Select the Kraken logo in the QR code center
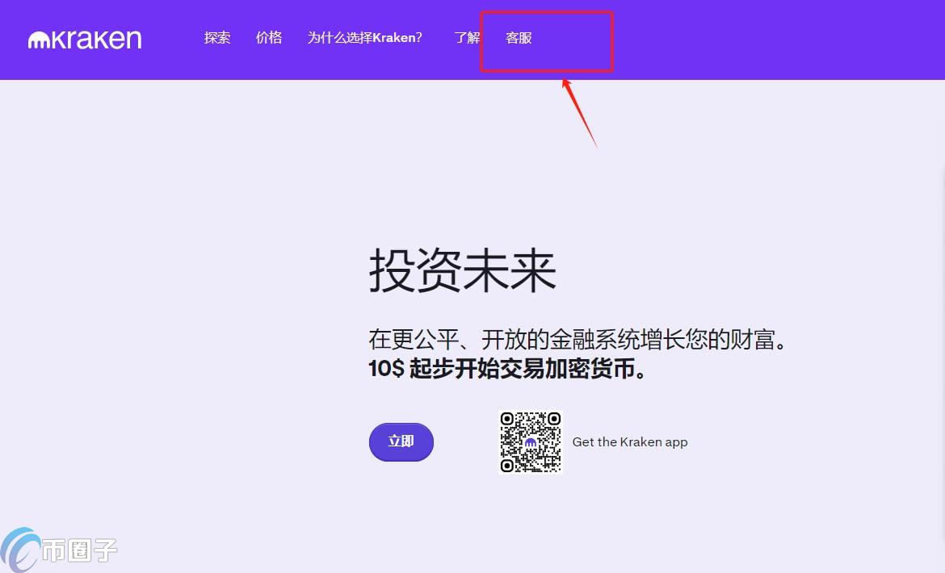The width and height of the screenshot is (945, 573). tap(531, 442)
